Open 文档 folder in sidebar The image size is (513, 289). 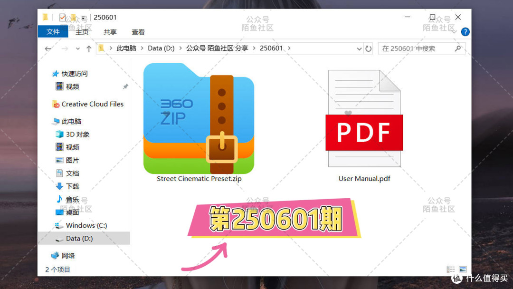[x=72, y=173]
